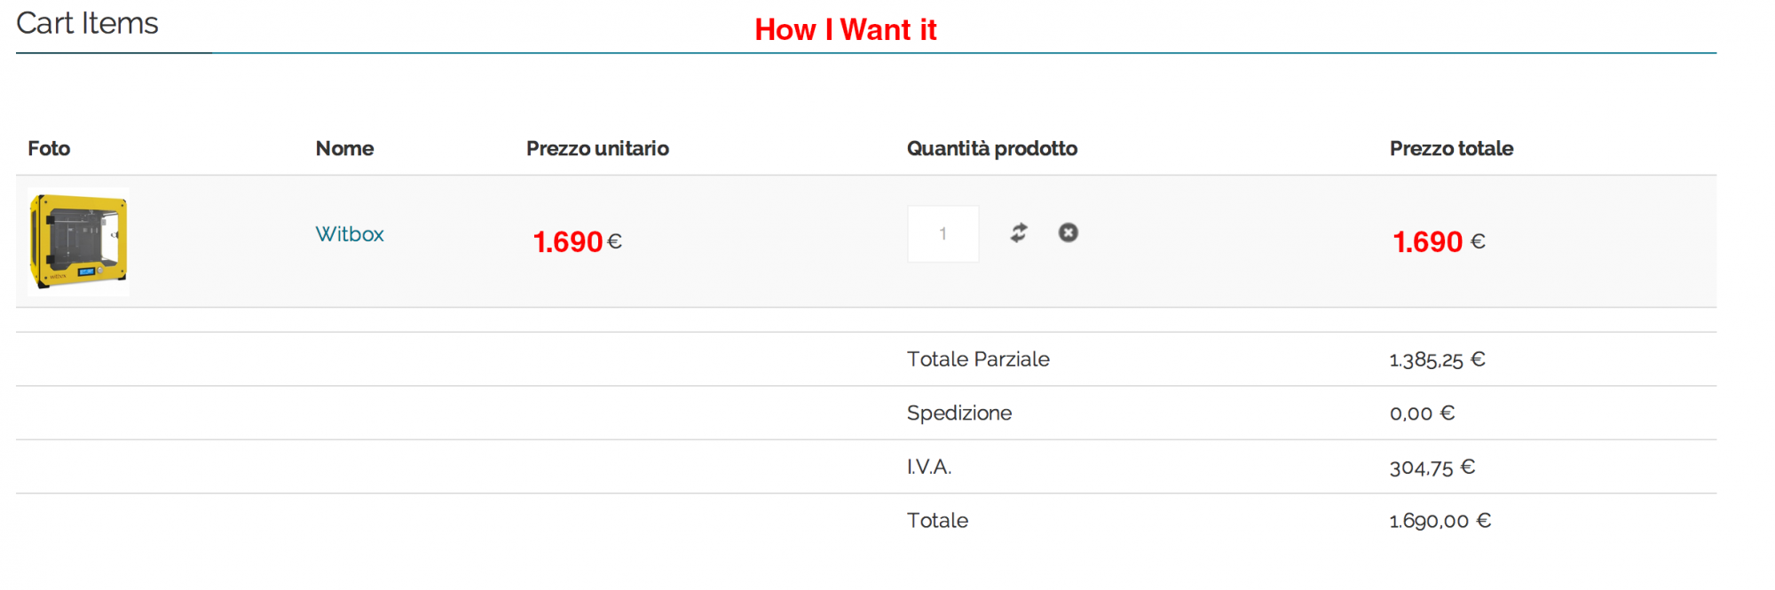Click the Quantità prodotto column header

(991, 148)
